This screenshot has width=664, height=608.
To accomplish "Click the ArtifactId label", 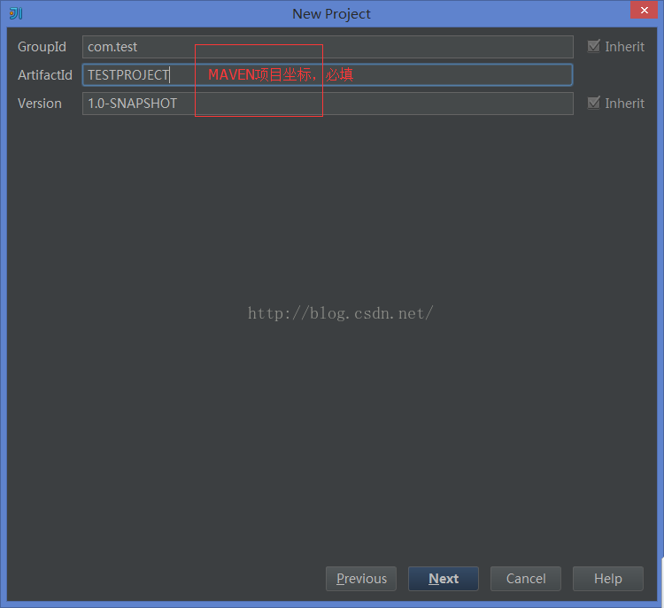I will coord(45,75).
